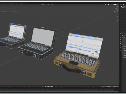The width and height of the screenshot is (126, 94).
Task: Toggle viewport gizmos visibility button
Action: (106, 5)
